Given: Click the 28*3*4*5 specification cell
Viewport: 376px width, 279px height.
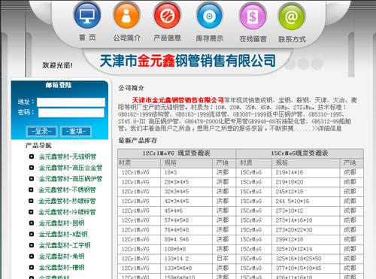Looking at the screenshot, I should [x=186, y=182].
